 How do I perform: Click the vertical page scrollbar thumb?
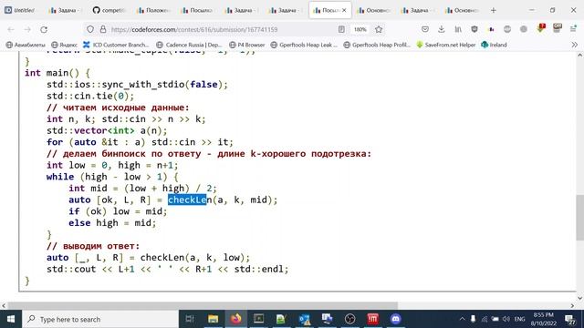coord(580,218)
